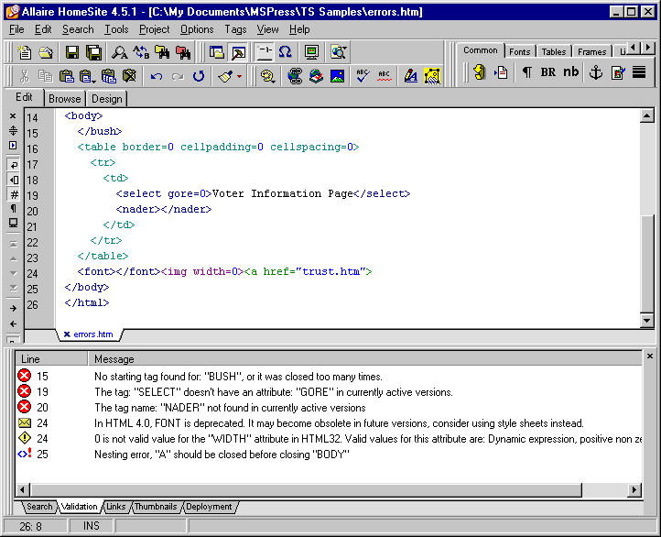Click the split window arrows icon

[13, 130]
